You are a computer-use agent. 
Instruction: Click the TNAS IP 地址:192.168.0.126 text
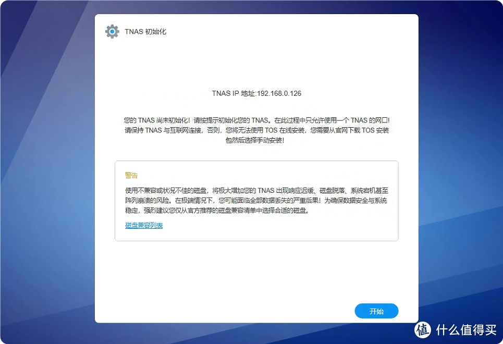[256, 93]
